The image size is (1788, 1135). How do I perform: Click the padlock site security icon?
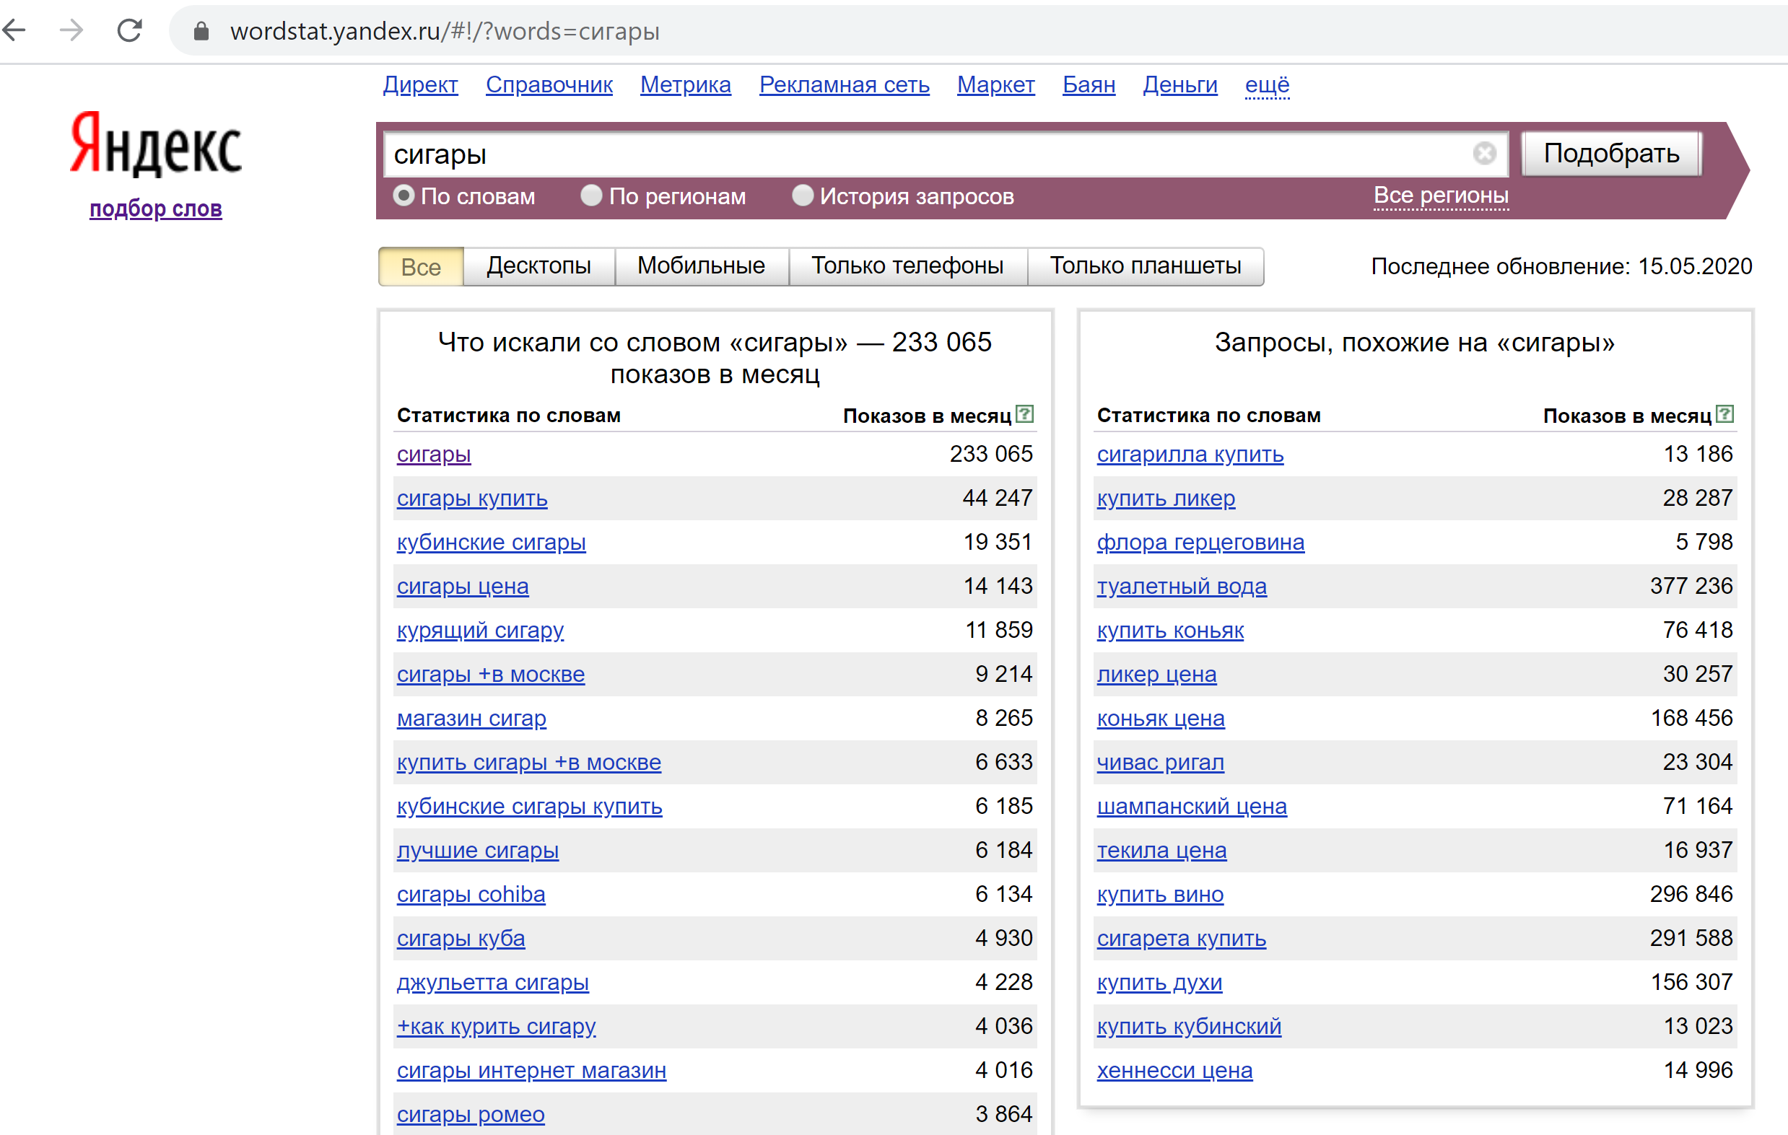(x=201, y=31)
